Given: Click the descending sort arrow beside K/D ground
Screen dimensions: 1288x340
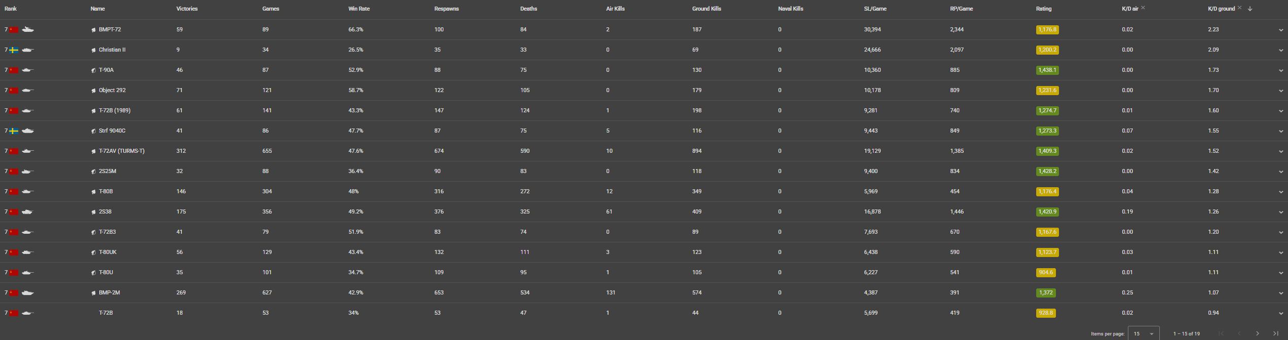Looking at the screenshot, I should pos(1250,9).
